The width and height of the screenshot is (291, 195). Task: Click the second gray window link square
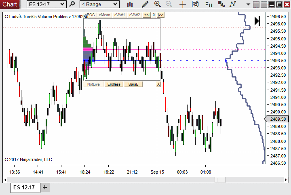[264, 4]
